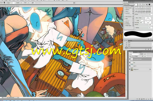Select the highlighted last Eraser history state
153x101 pixels.
[137, 48]
